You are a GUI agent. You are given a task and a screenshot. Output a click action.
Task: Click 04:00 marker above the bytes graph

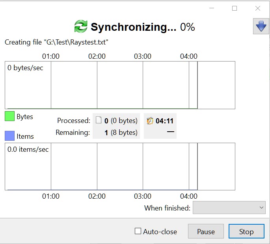point(189,56)
